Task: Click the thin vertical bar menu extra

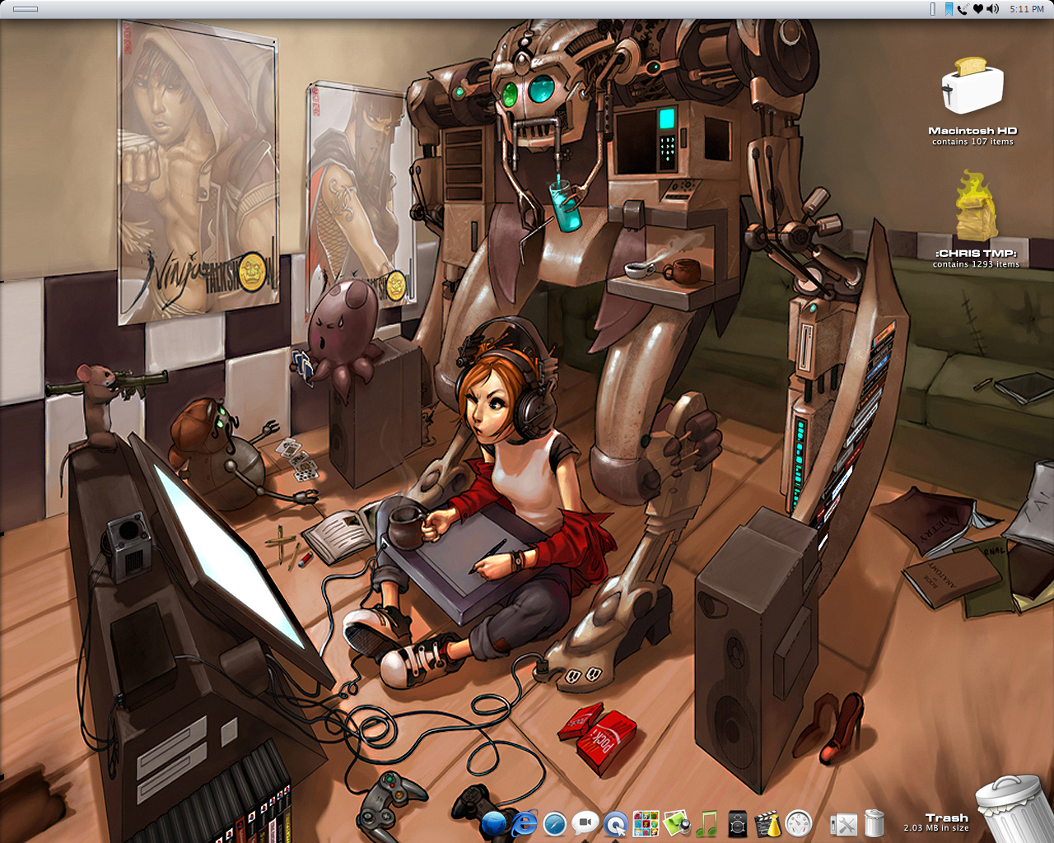Action: tap(933, 9)
